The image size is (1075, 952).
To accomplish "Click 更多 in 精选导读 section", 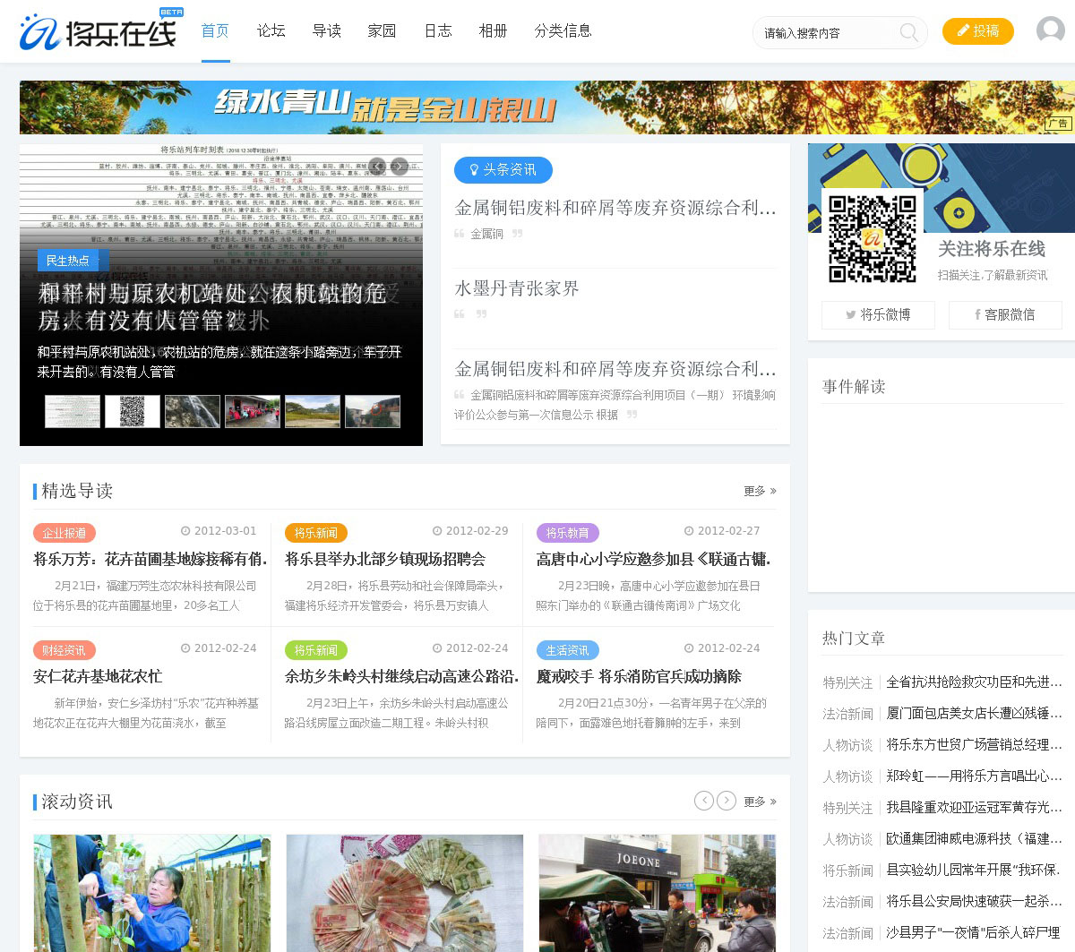I will (x=760, y=491).
